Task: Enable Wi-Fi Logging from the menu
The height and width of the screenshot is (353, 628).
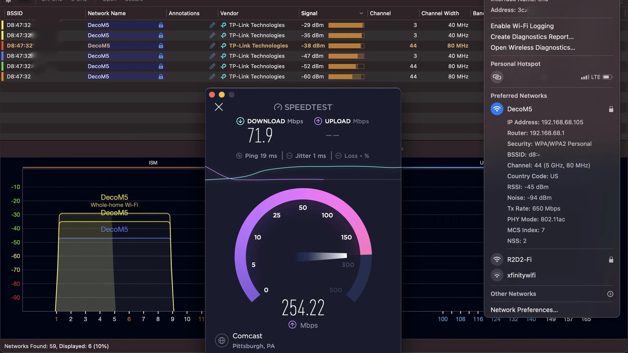Action: pos(522,26)
